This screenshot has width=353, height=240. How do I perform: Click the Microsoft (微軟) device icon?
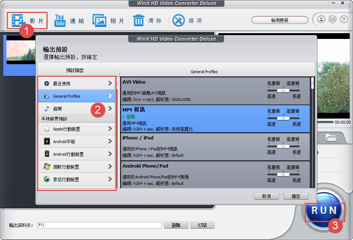pos(46,166)
